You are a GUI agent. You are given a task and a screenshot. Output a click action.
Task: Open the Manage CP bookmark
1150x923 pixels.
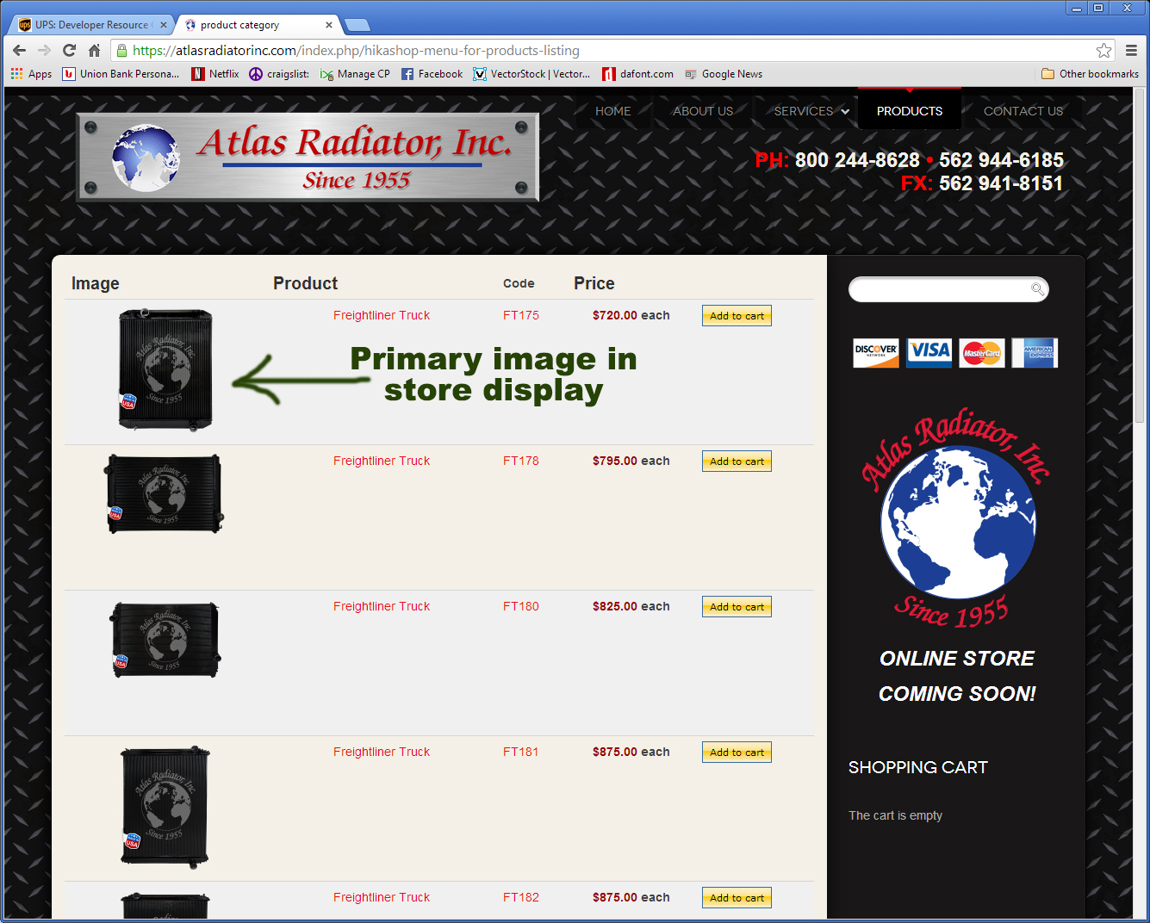355,74
